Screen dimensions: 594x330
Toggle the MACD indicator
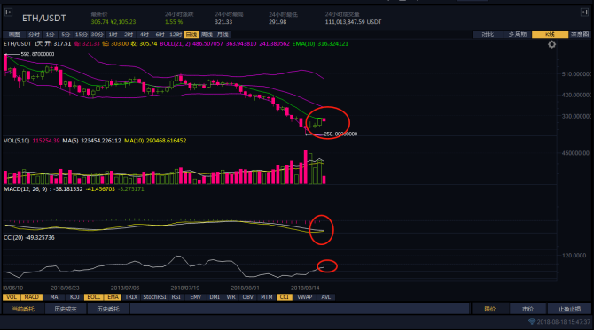[x=32, y=297]
